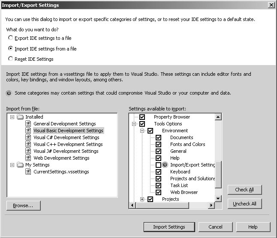Select the Reset IDE Settings option
The image size is (277, 238).
pyautogui.click(x=10, y=59)
